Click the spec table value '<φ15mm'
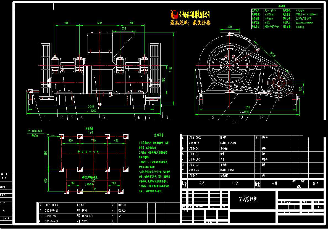Viewport: 328px width, 229px height. (270, 15)
